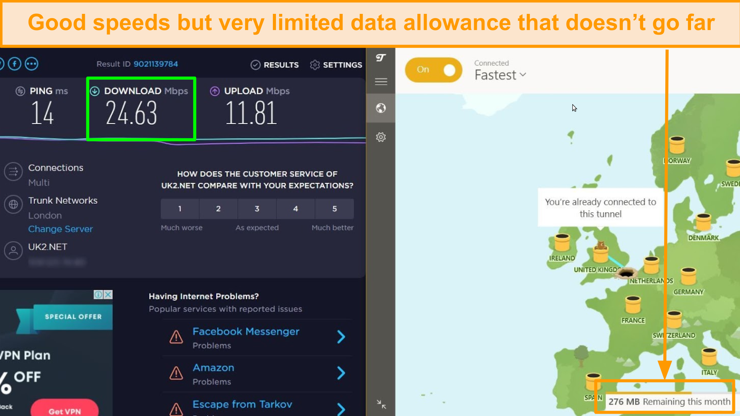Select the Denmark tunnel pot
Image resolution: width=740 pixels, height=416 pixels.
tap(703, 223)
